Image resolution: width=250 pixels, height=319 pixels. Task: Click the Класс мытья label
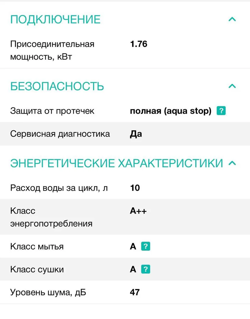point(37,246)
